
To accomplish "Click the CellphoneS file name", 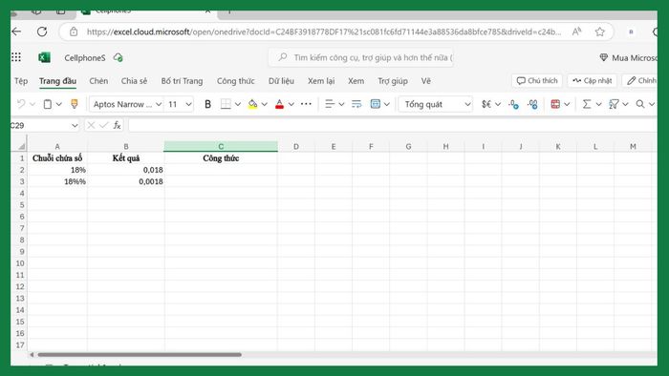I will click(x=85, y=58).
